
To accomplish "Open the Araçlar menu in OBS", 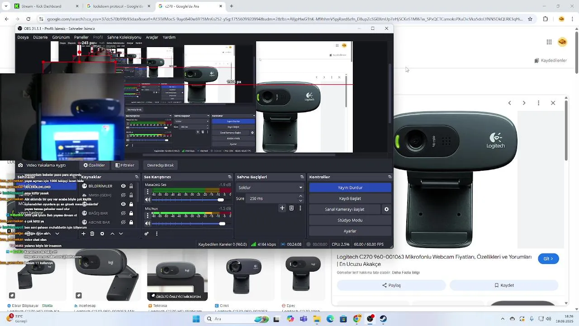I will (152, 37).
